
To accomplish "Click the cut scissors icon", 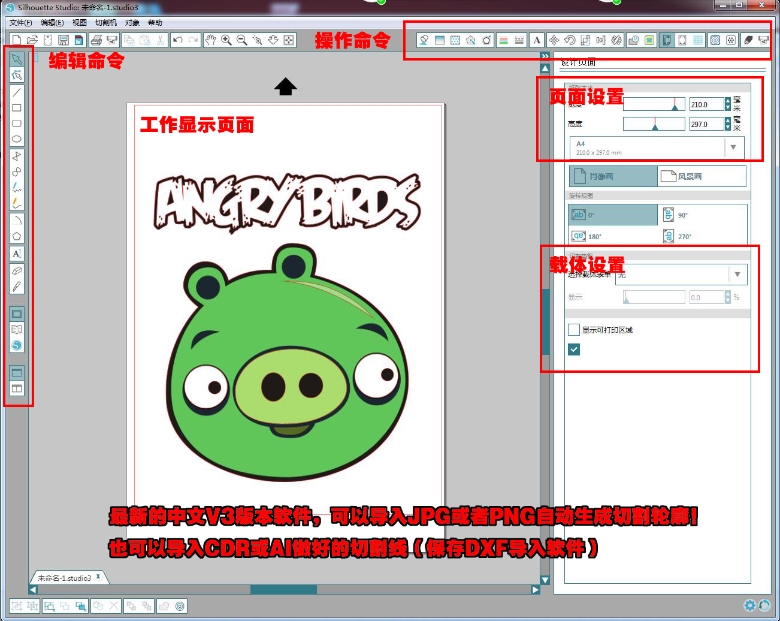I will tap(161, 40).
